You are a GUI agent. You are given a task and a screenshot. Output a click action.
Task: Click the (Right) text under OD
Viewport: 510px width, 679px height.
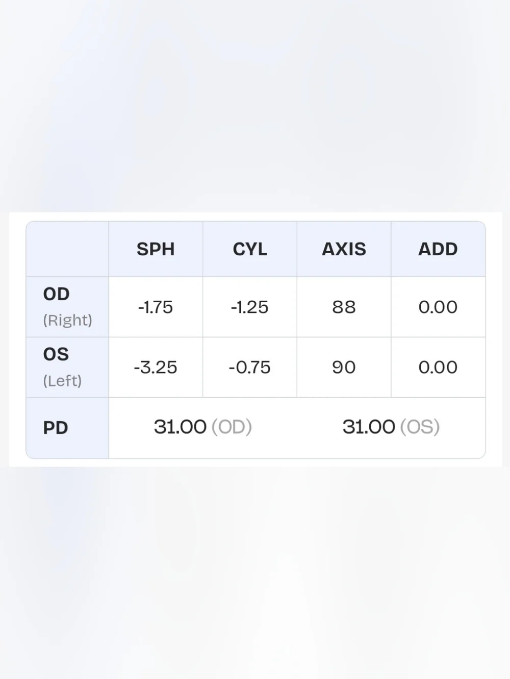[67, 320]
